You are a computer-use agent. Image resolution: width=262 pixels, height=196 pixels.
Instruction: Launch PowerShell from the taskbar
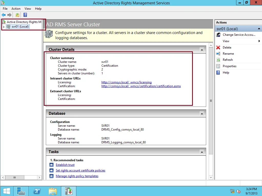[x=37, y=191]
